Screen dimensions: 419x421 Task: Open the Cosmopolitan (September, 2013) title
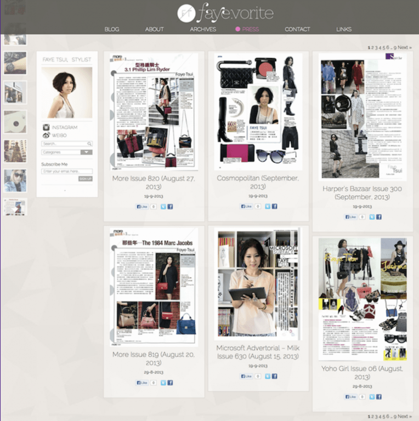(x=258, y=182)
